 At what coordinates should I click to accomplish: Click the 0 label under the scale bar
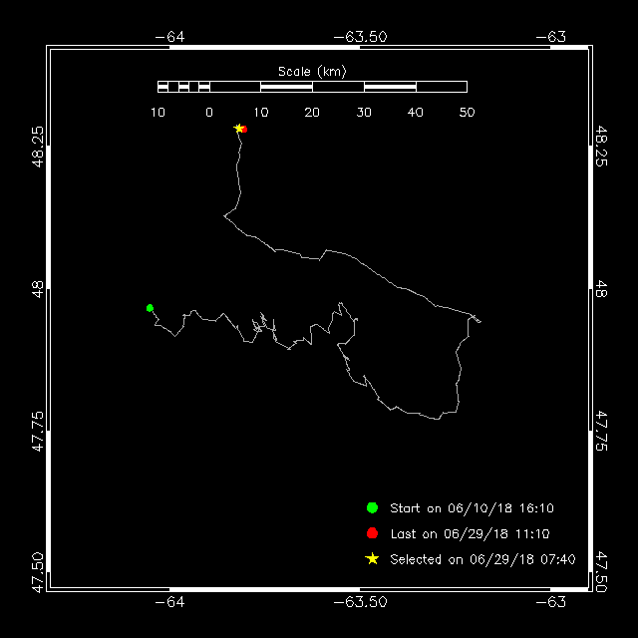pos(209,113)
